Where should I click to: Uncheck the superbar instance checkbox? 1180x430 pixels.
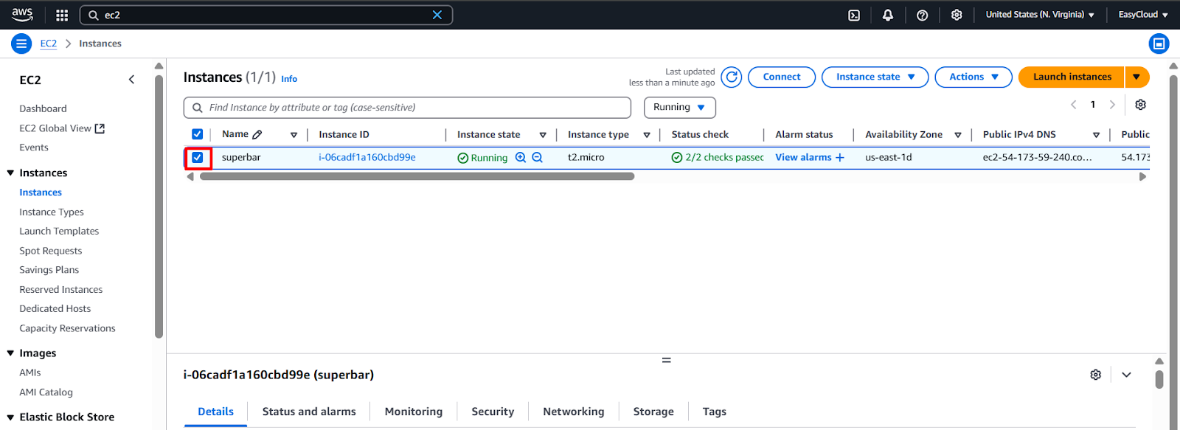click(x=197, y=157)
